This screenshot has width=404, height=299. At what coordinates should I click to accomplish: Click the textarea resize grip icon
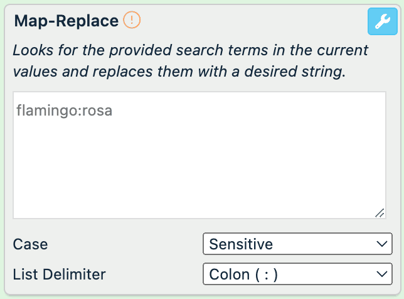pos(380,213)
